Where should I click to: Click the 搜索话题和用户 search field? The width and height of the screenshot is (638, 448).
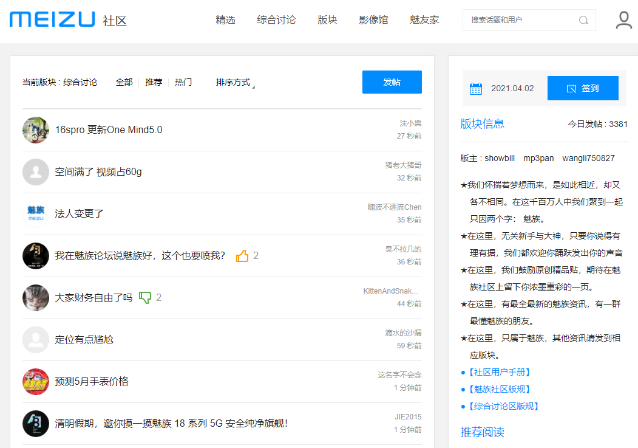(x=522, y=20)
